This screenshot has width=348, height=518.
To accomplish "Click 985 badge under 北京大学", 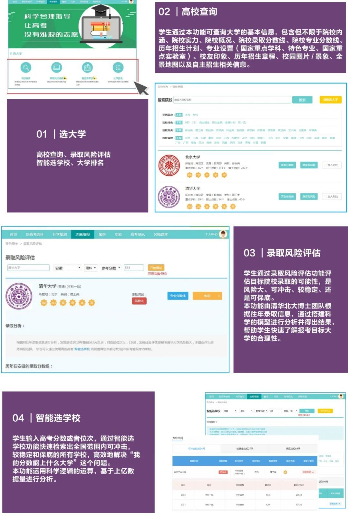I will click(189, 175).
